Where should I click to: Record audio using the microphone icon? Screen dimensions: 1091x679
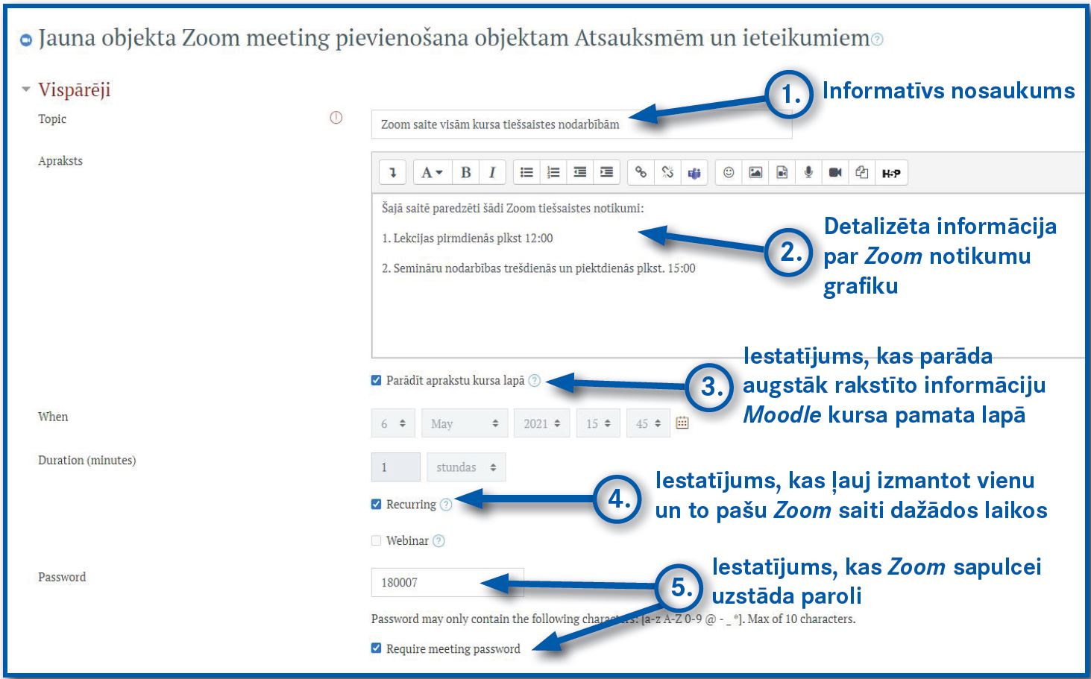point(808,173)
